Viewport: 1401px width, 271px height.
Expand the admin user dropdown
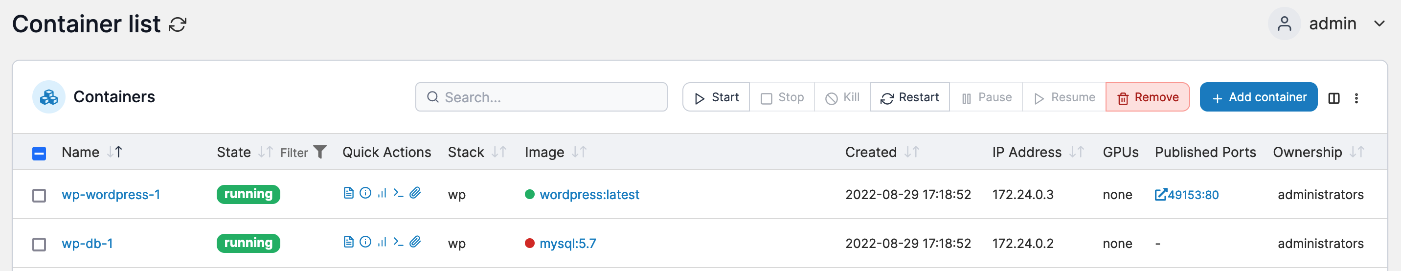pos(1379,23)
